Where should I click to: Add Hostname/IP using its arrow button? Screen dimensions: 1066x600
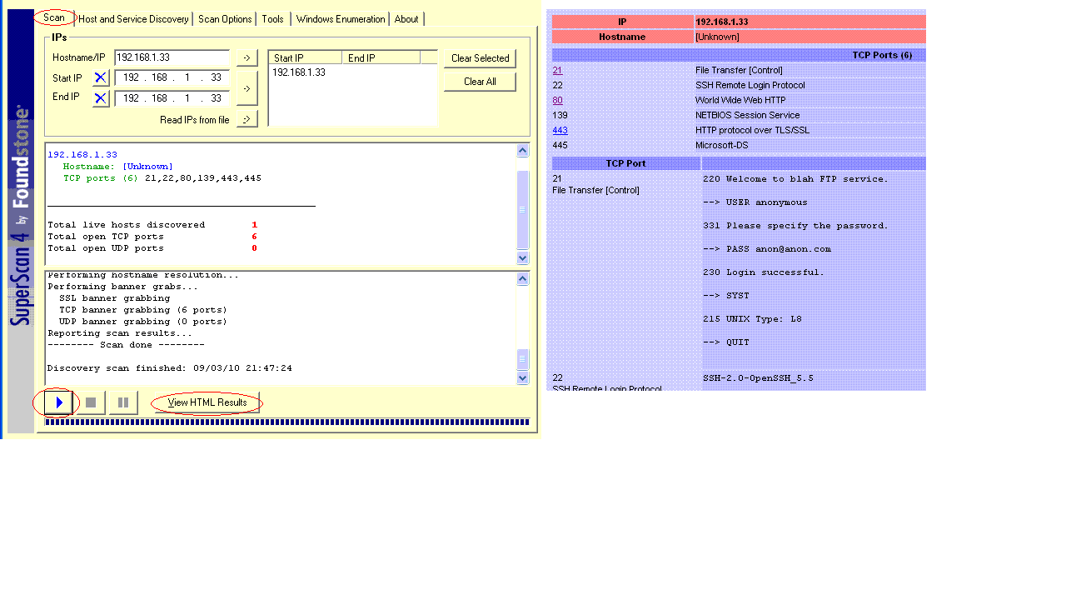tap(247, 57)
